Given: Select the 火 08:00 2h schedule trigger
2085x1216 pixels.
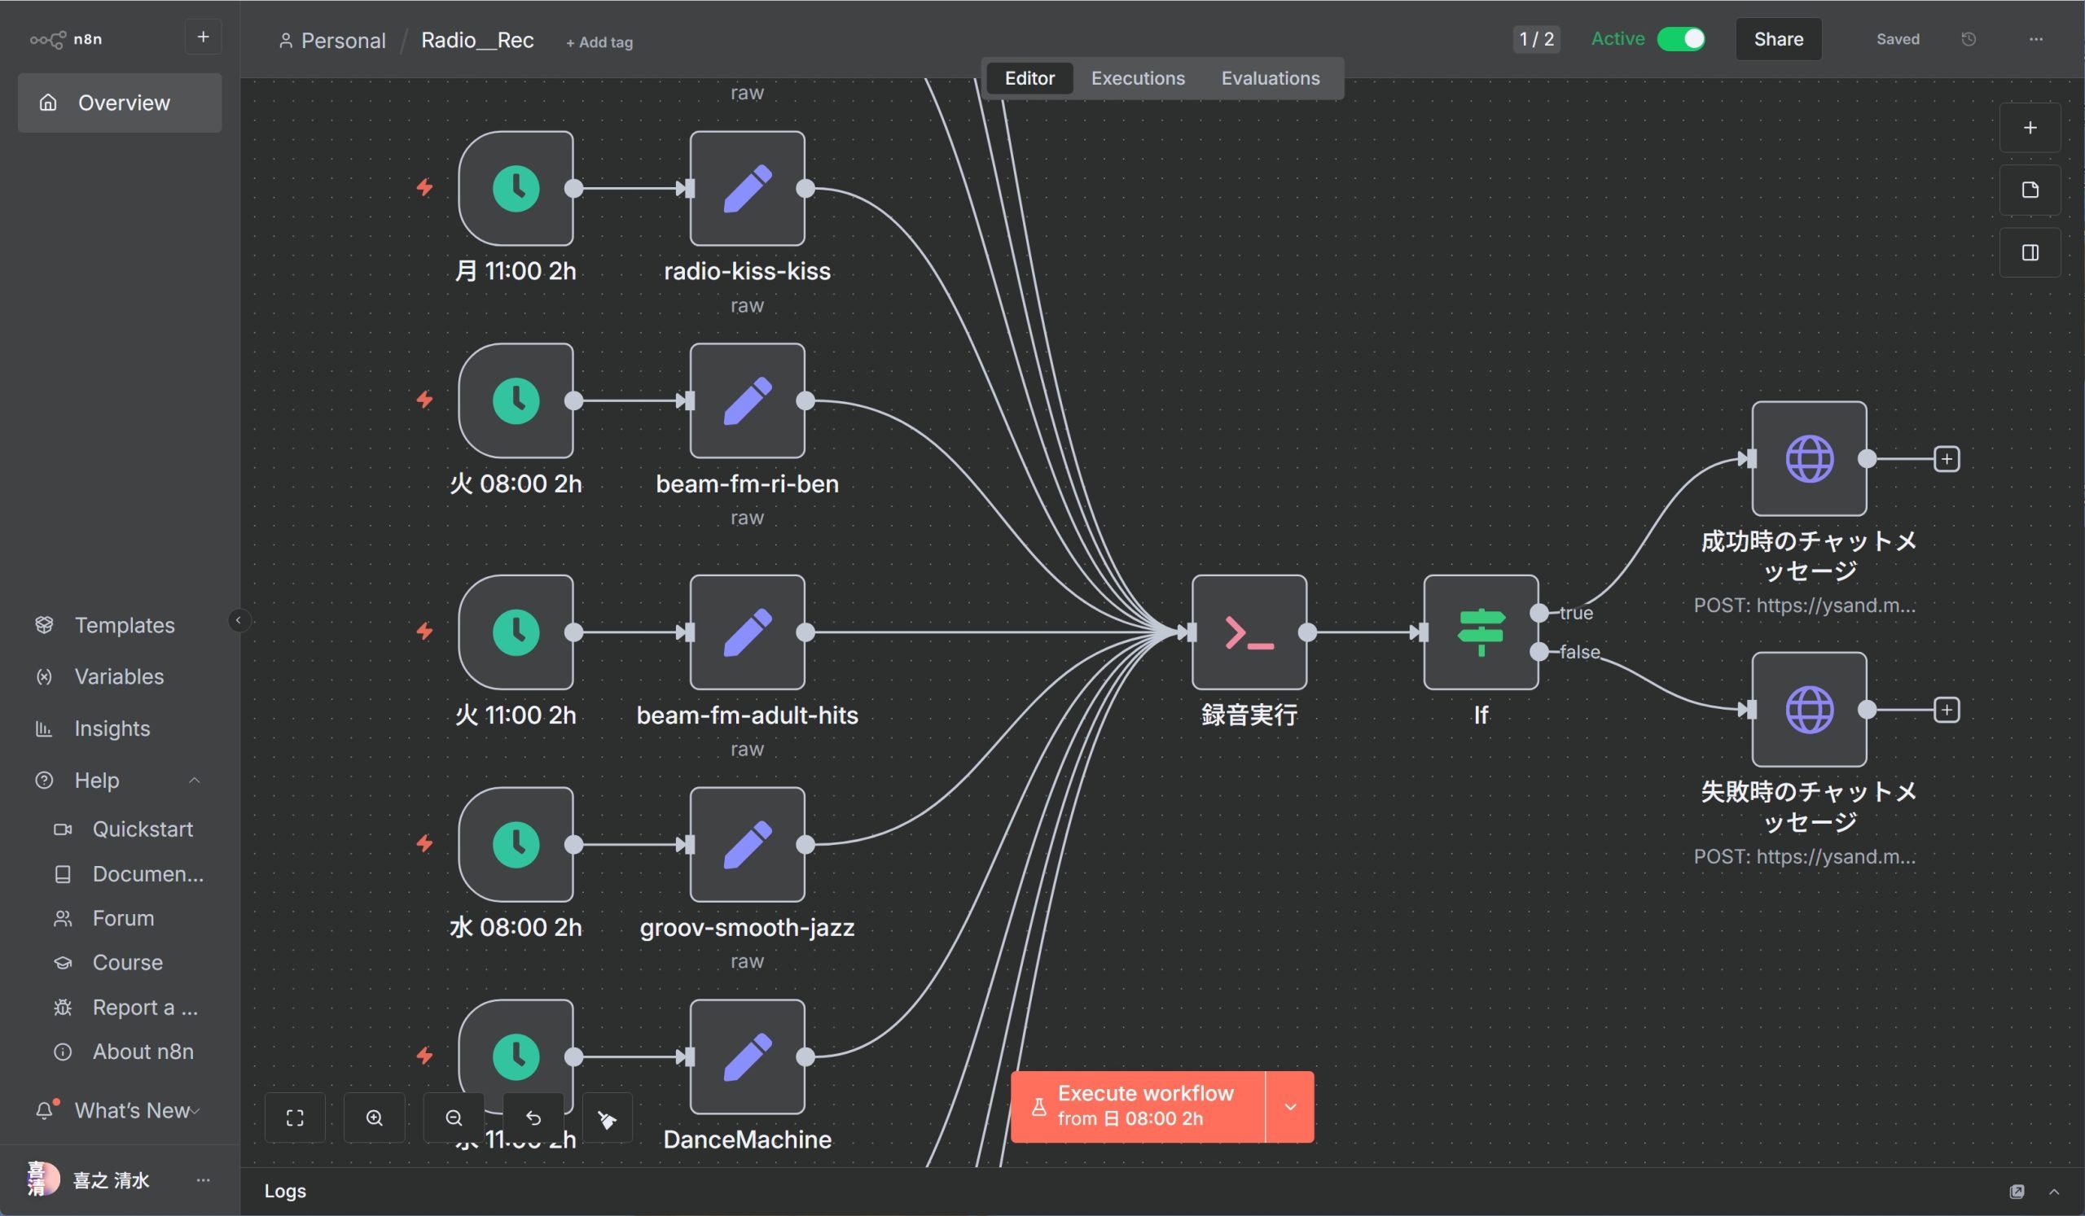Looking at the screenshot, I should point(516,401).
